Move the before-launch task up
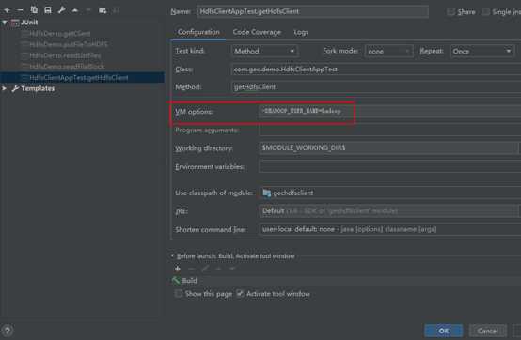 (x=218, y=269)
